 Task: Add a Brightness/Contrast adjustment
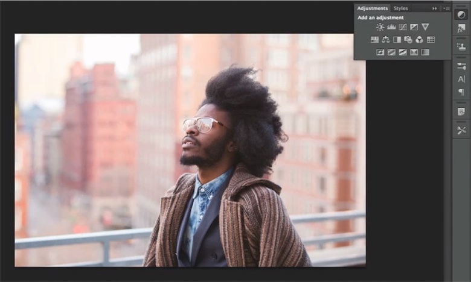tap(380, 27)
